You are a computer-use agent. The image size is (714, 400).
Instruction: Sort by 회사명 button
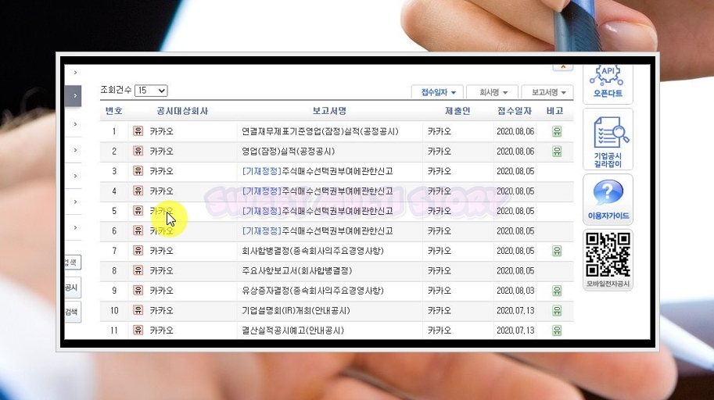point(492,92)
